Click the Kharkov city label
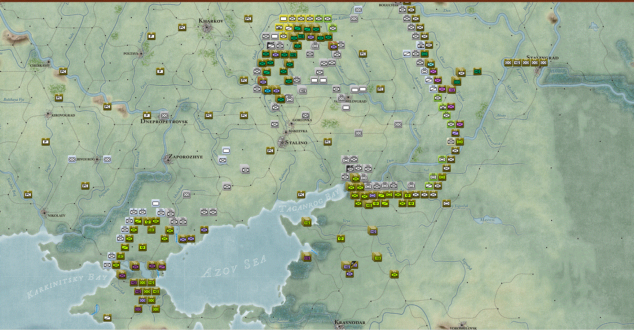 211,21
